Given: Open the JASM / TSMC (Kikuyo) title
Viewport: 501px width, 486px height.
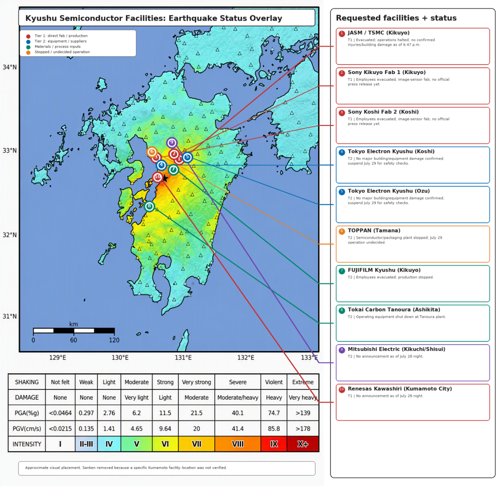Looking at the screenshot, I should tap(378, 32).
